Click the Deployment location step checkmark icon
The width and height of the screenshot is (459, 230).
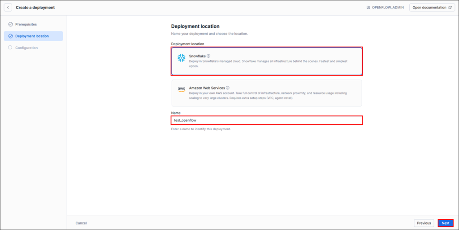11,36
